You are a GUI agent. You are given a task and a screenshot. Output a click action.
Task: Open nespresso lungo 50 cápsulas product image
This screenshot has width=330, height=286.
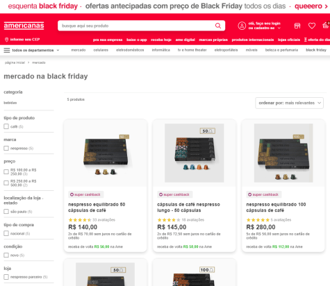click(195, 153)
